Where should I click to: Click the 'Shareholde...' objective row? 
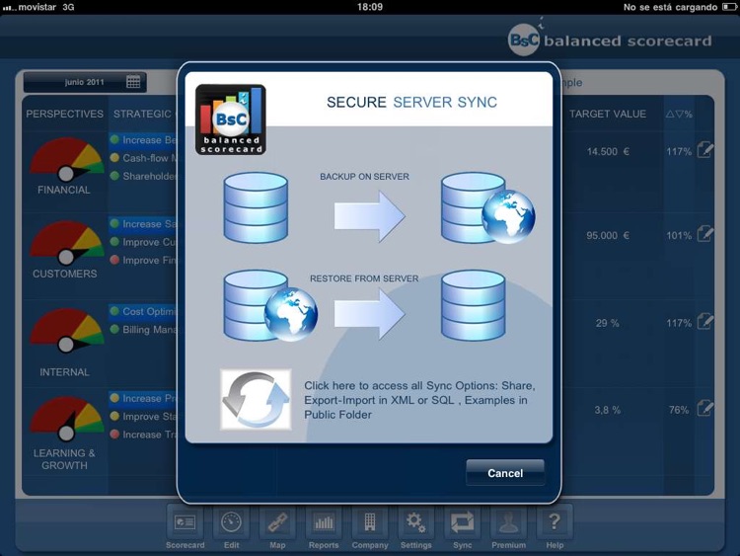click(143, 176)
